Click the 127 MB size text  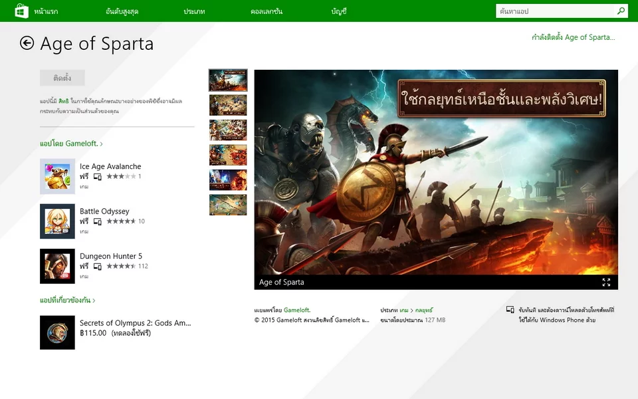(435, 320)
